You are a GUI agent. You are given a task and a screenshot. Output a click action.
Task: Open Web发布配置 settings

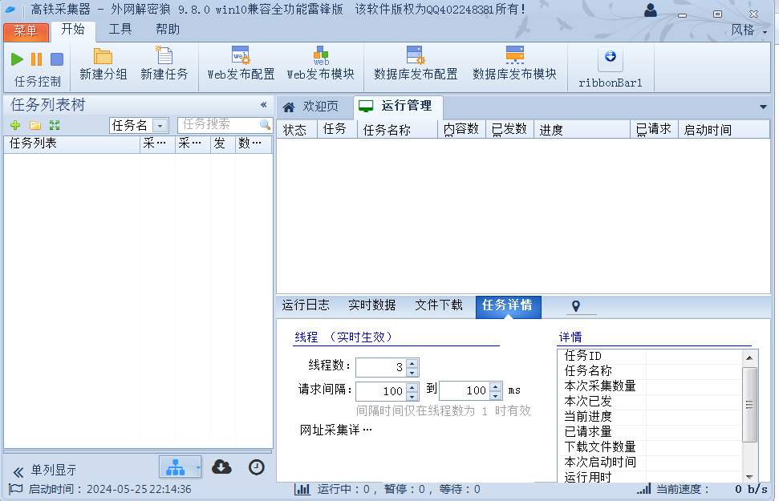click(x=241, y=65)
